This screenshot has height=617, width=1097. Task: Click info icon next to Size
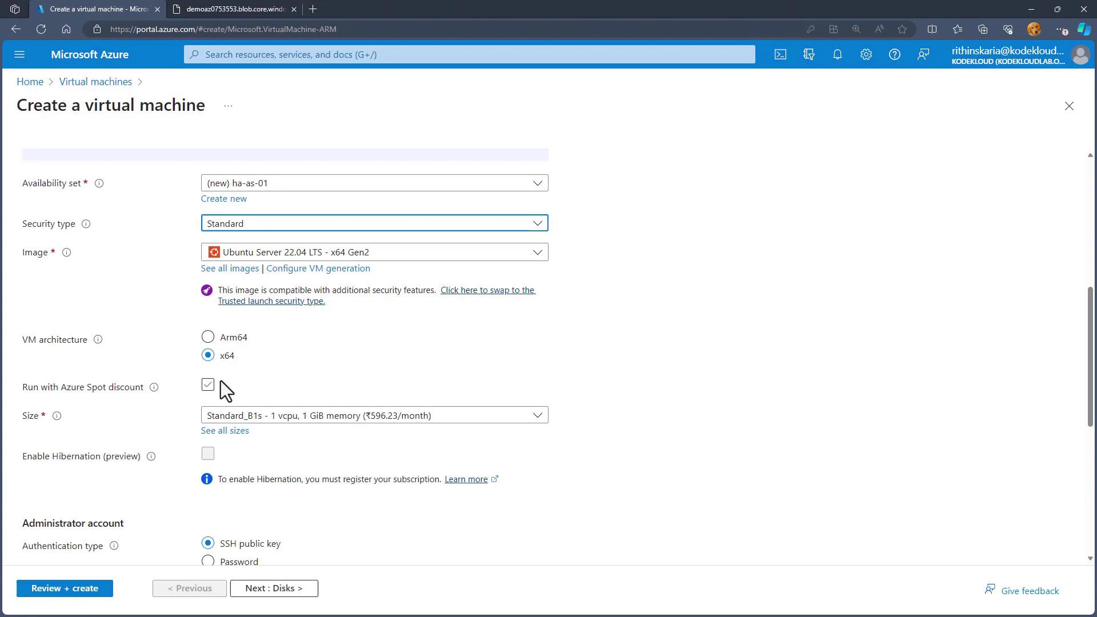(57, 416)
